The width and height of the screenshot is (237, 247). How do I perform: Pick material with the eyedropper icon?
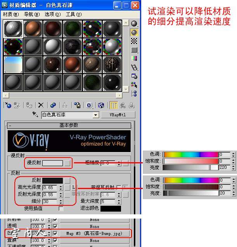pos(35,114)
